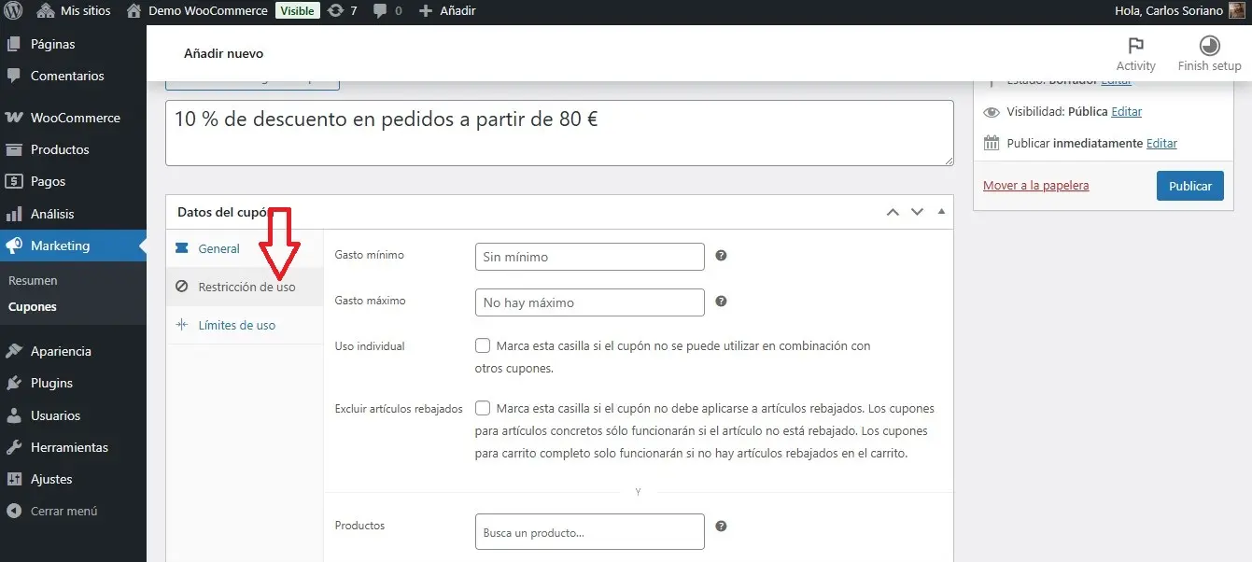This screenshot has width=1252, height=562.
Task: Enable the Uso individual checkbox
Action: coord(483,345)
